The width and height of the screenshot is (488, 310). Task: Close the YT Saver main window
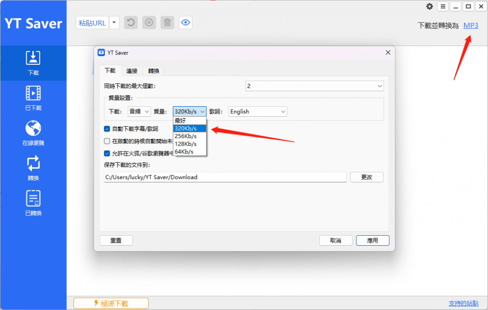pyautogui.click(x=481, y=7)
